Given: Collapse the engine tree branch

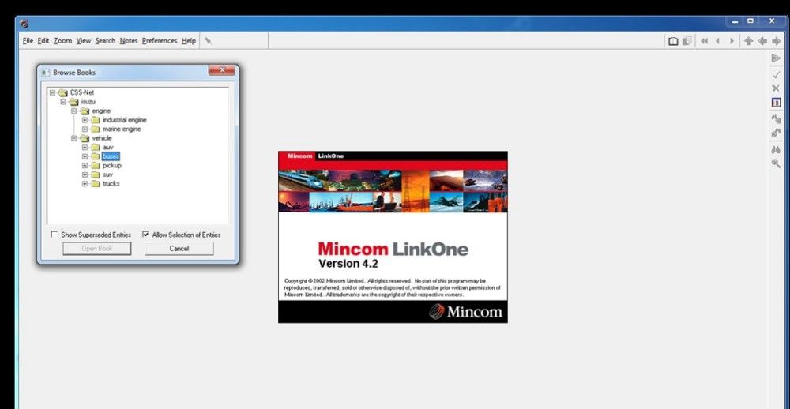Looking at the screenshot, I should tap(73, 111).
